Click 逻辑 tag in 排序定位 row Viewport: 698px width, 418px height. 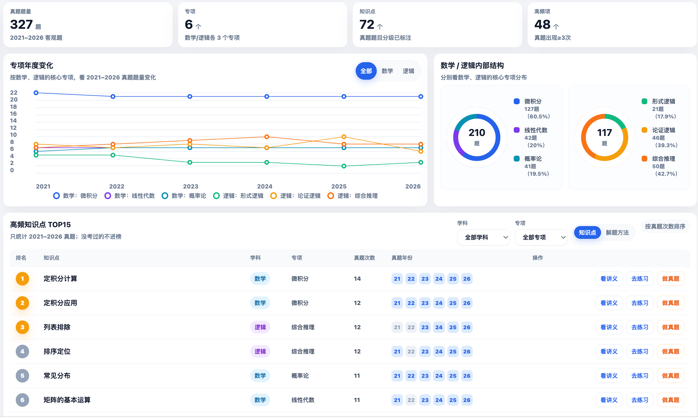tap(260, 352)
